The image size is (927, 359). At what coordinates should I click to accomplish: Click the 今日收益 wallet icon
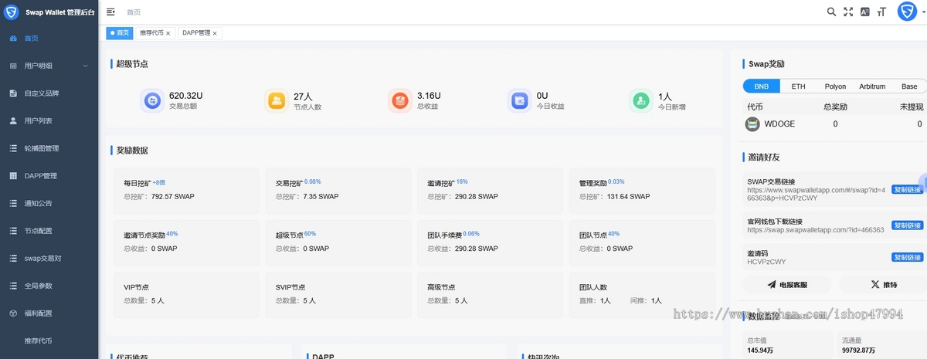tap(520, 100)
